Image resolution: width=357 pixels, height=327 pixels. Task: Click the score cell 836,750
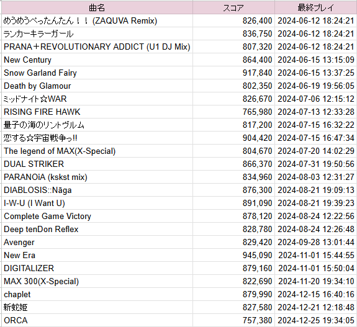pos(233,34)
